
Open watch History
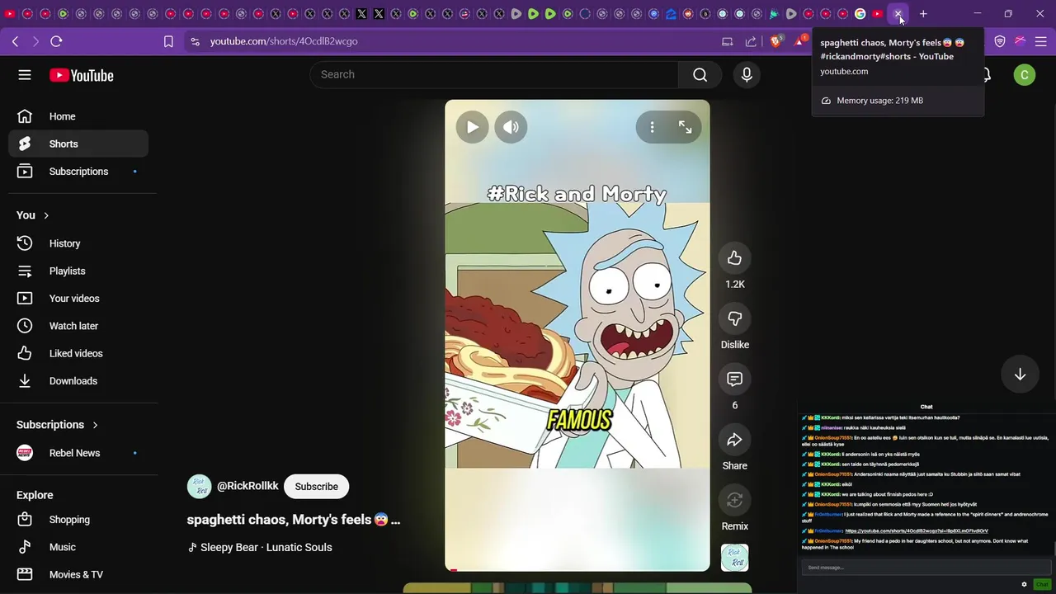point(78,243)
